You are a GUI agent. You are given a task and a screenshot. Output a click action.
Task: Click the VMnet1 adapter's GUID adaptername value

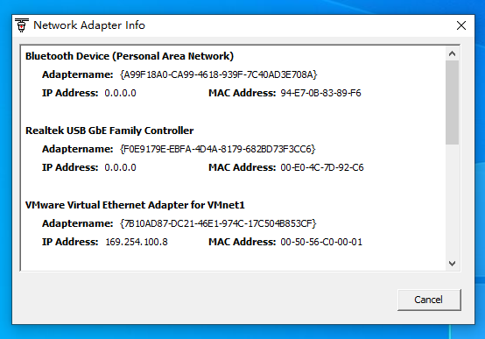point(218,223)
